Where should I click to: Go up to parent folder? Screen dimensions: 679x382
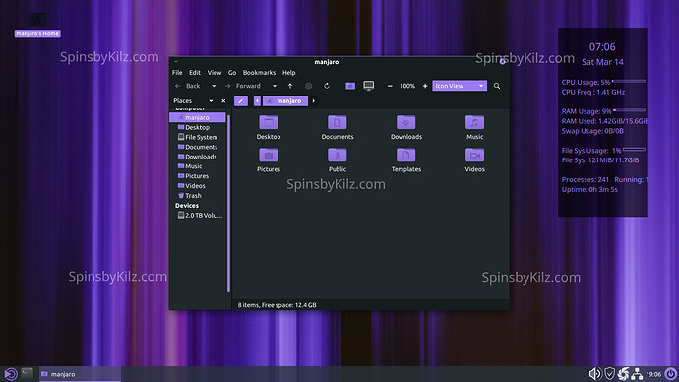point(290,86)
